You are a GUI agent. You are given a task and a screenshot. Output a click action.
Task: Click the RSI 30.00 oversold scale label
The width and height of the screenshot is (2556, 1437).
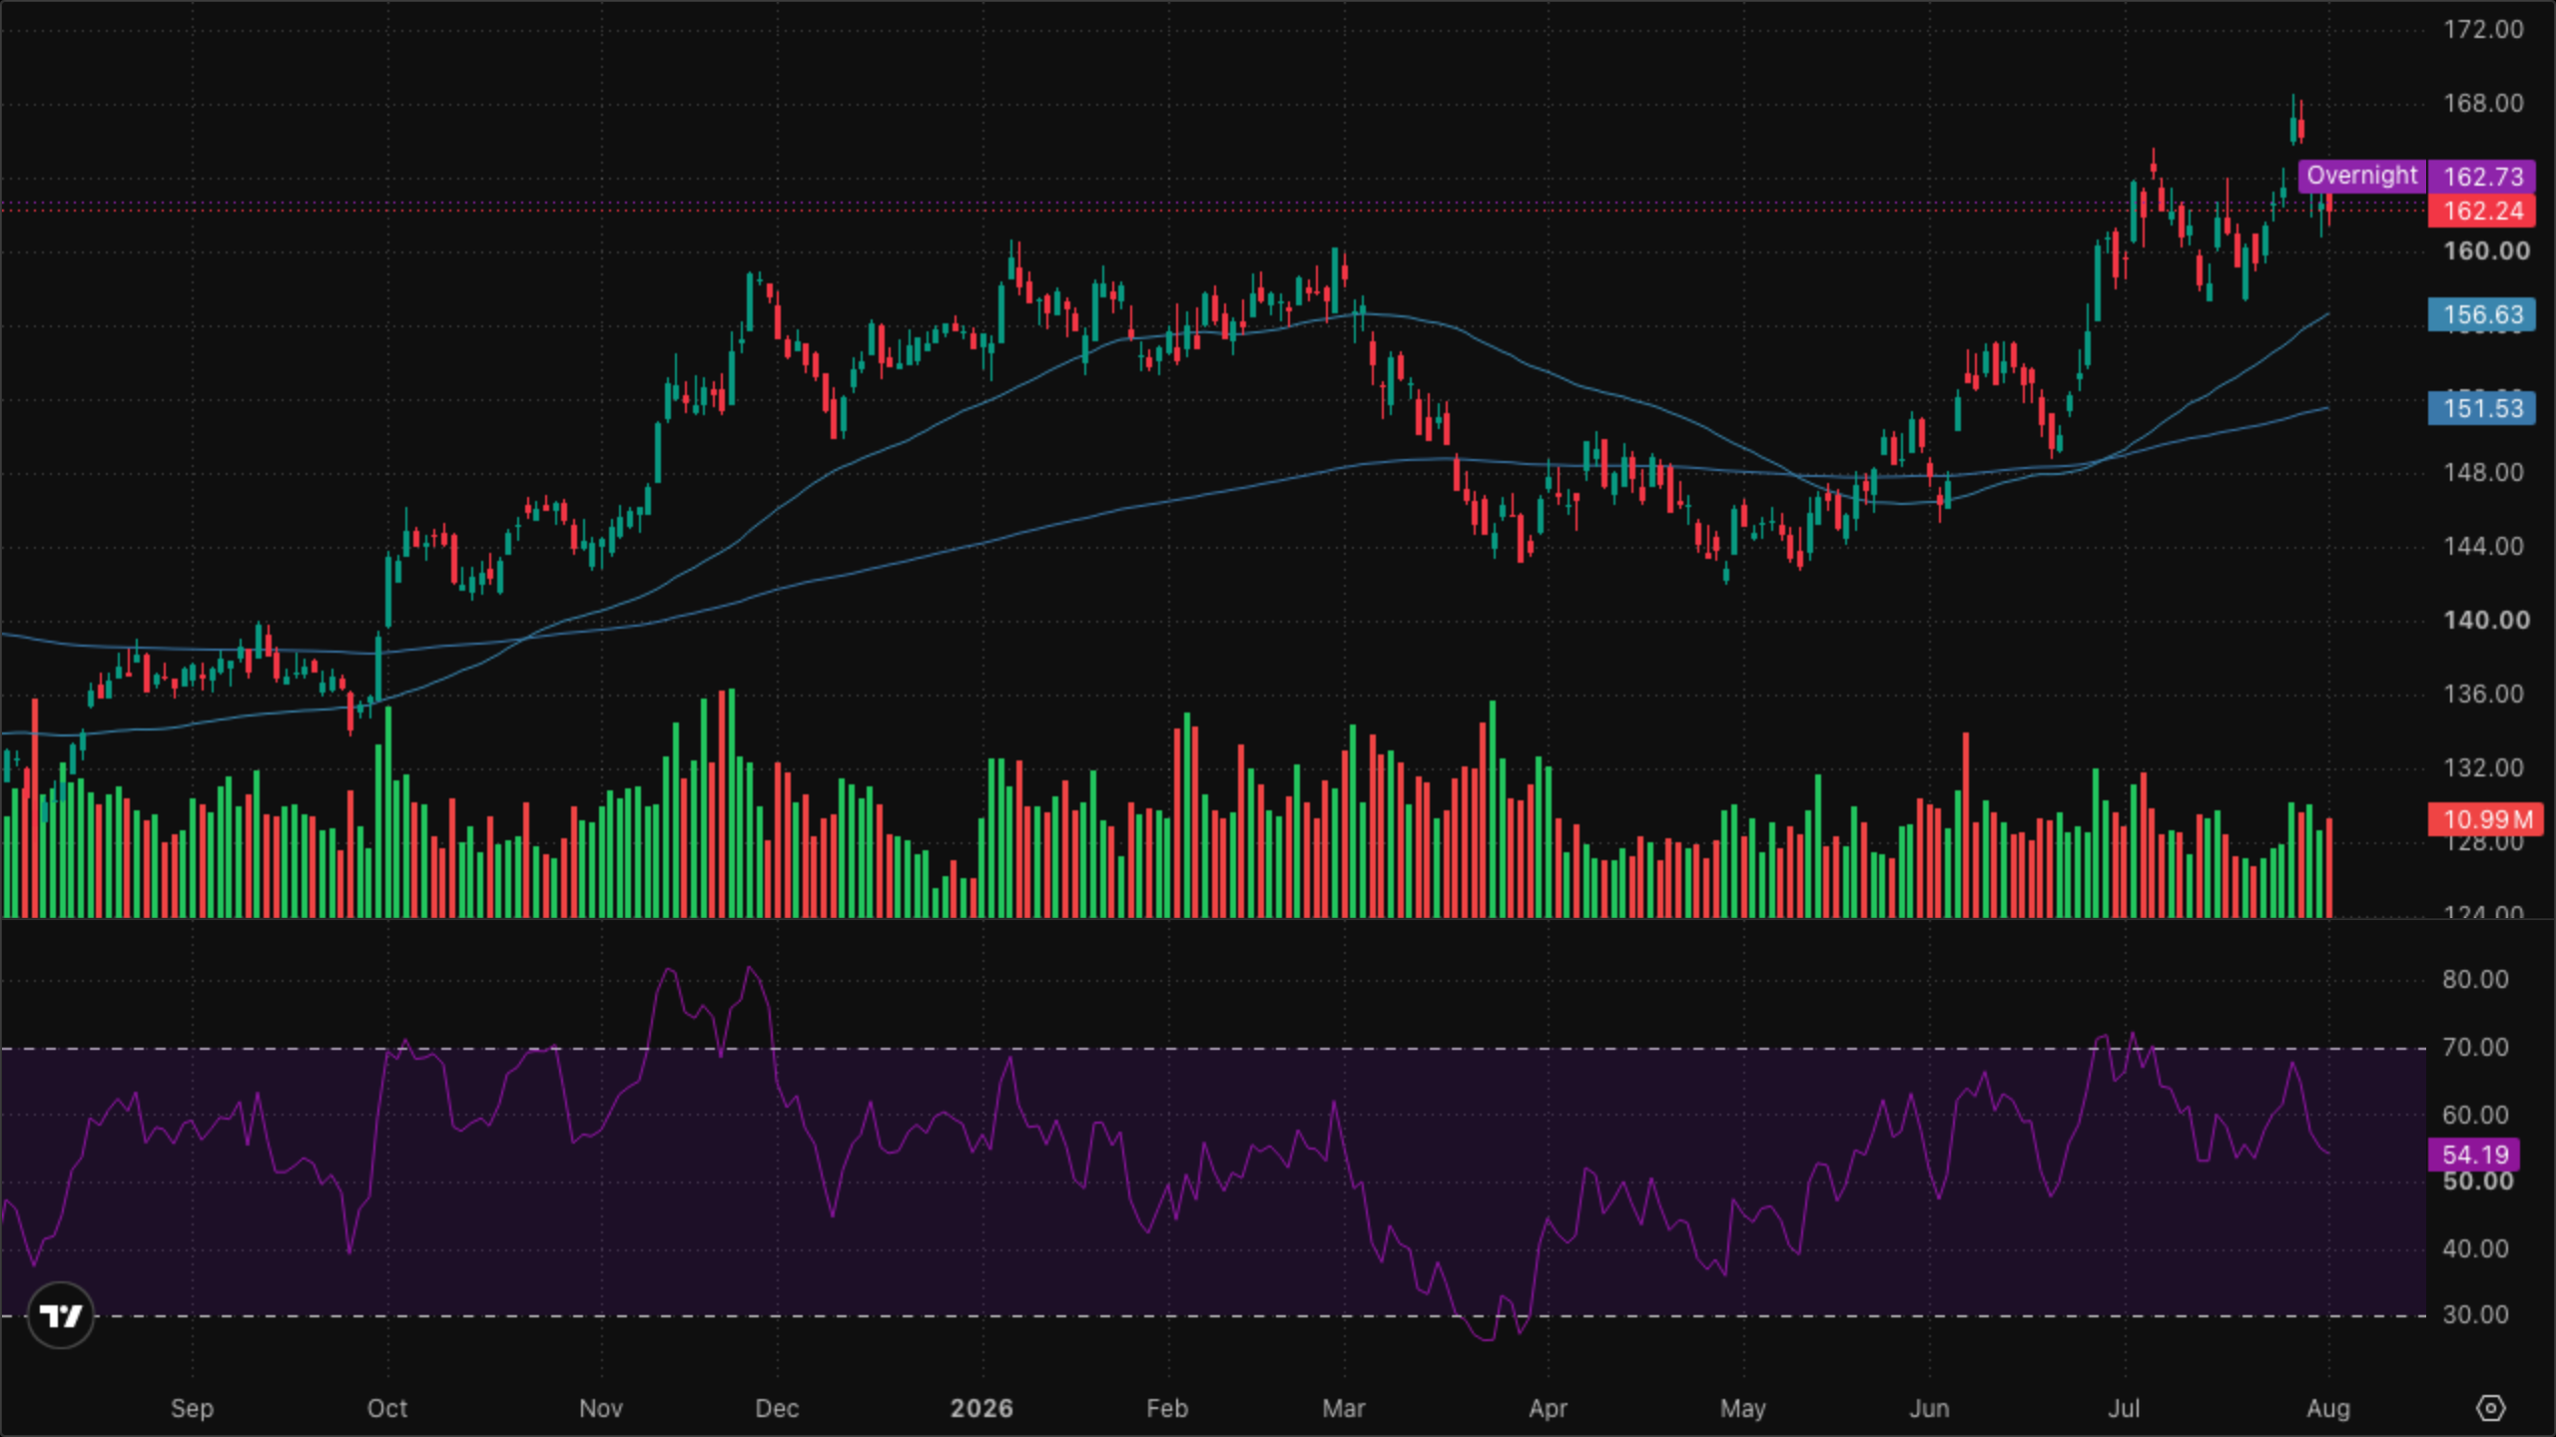tap(2474, 1314)
